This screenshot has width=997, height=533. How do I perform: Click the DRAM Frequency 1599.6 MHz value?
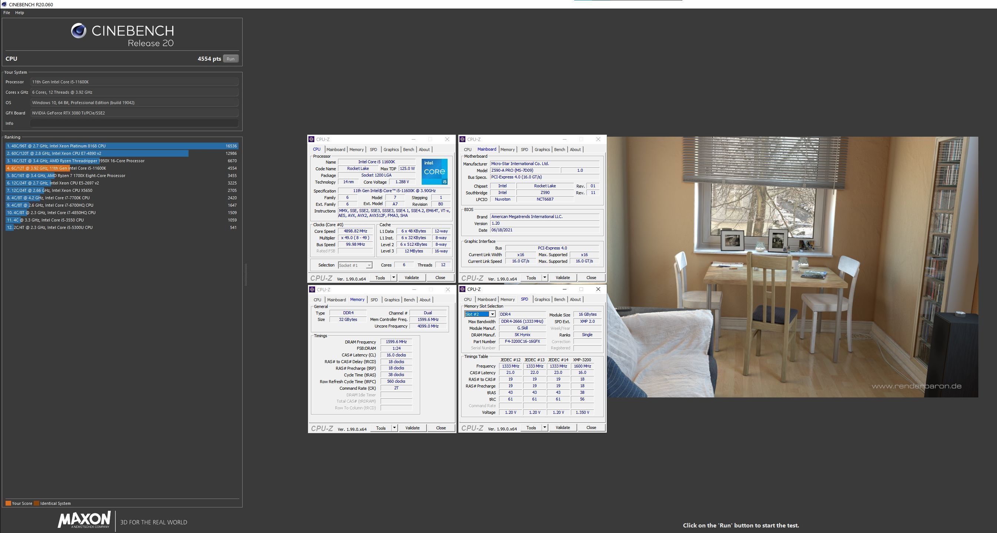397,342
